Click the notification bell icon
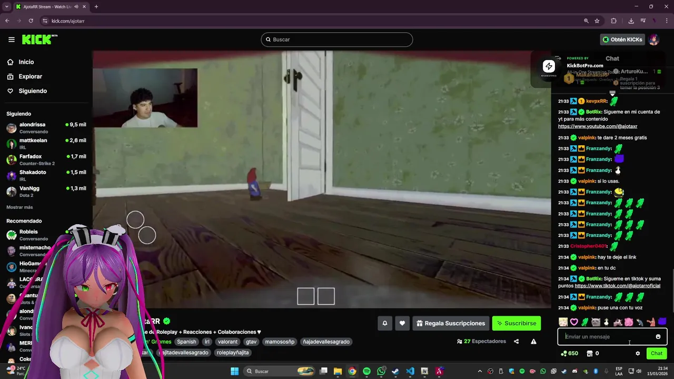This screenshot has height=379, width=674. 385,323
